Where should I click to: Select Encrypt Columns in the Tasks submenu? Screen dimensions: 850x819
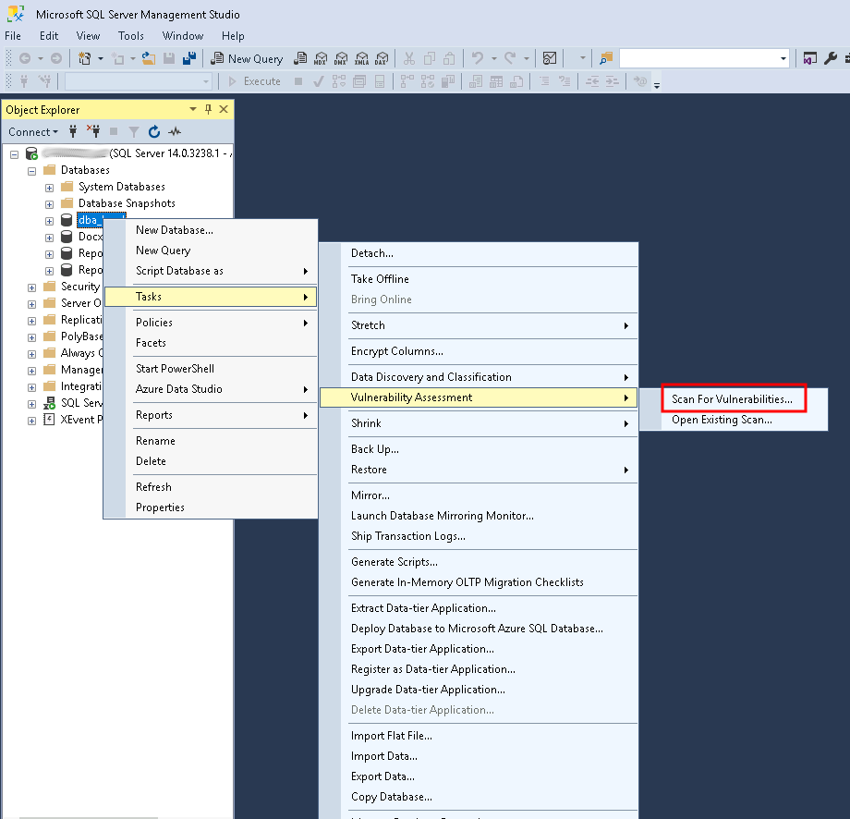pyautogui.click(x=479, y=351)
